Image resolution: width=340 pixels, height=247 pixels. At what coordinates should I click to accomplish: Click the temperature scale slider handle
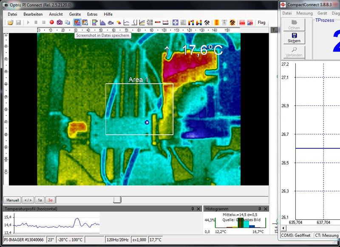coord(117,200)
